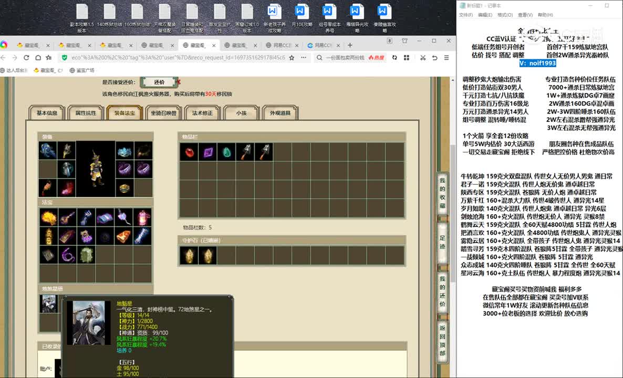Open a new browser tab
This screenshot has width=623, height=378.
350,45
